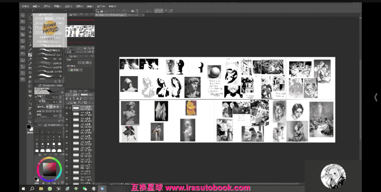
Task: Toggle Snap to Ruler in command bar
Action: tap(157, 11)
